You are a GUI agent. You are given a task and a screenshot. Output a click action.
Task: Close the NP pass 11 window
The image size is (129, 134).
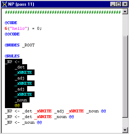(x=125, y=4)
